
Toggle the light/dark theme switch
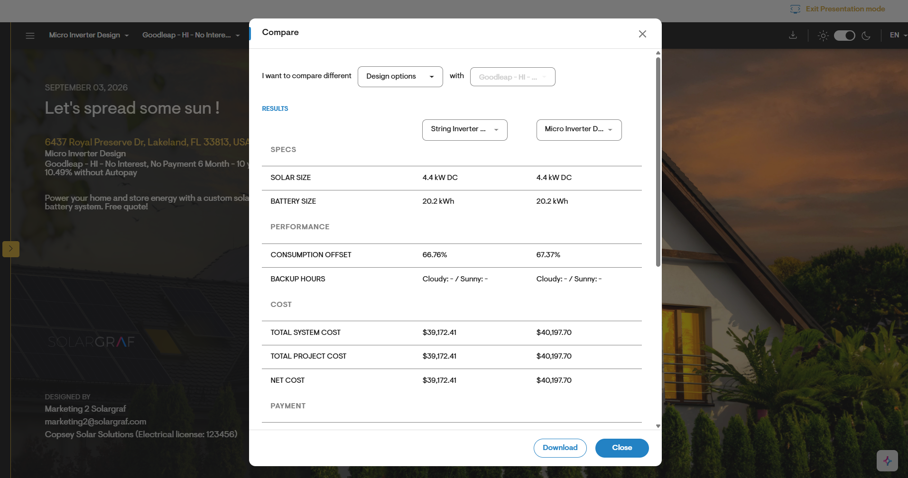coord(844,36)
